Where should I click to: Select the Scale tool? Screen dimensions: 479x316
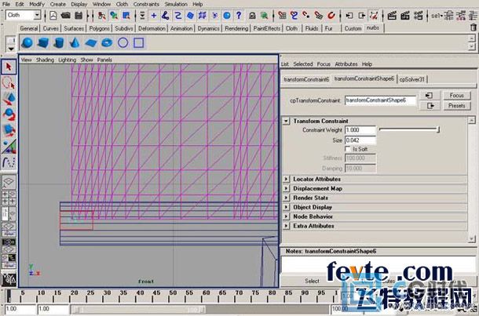pyautogui.click(x=9, y=130)
